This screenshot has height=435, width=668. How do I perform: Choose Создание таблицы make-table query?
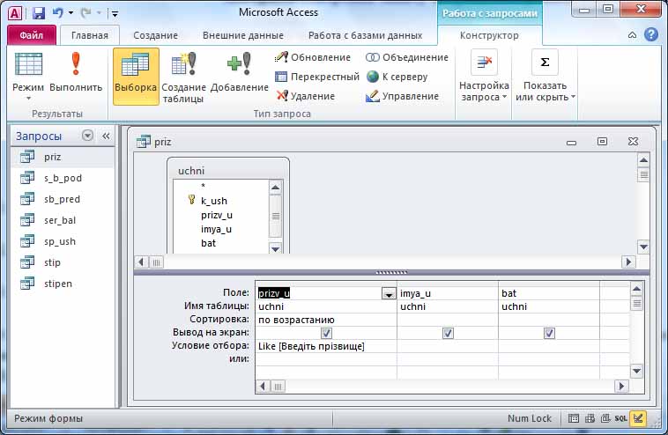coord(183,77)
